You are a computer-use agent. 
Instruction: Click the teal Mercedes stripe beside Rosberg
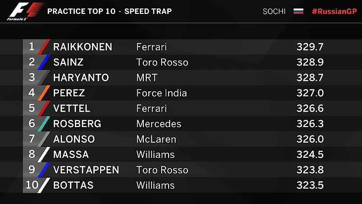click(45, 124)
